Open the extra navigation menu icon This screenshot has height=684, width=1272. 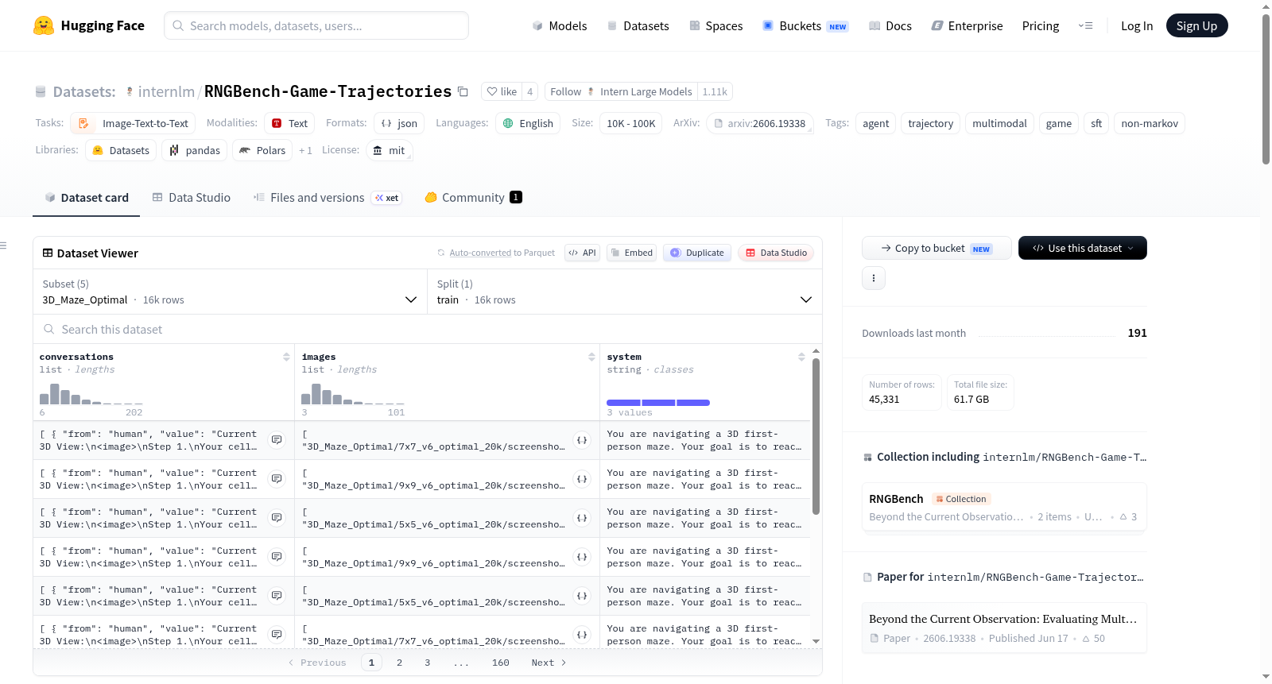1085,25
